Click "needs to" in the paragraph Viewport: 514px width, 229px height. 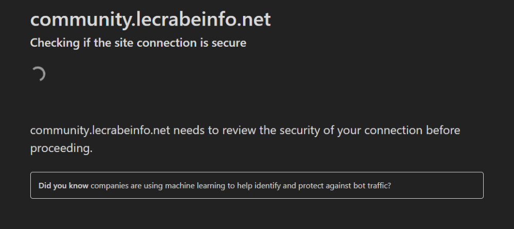pyautogui.click(x=190, y=130)
